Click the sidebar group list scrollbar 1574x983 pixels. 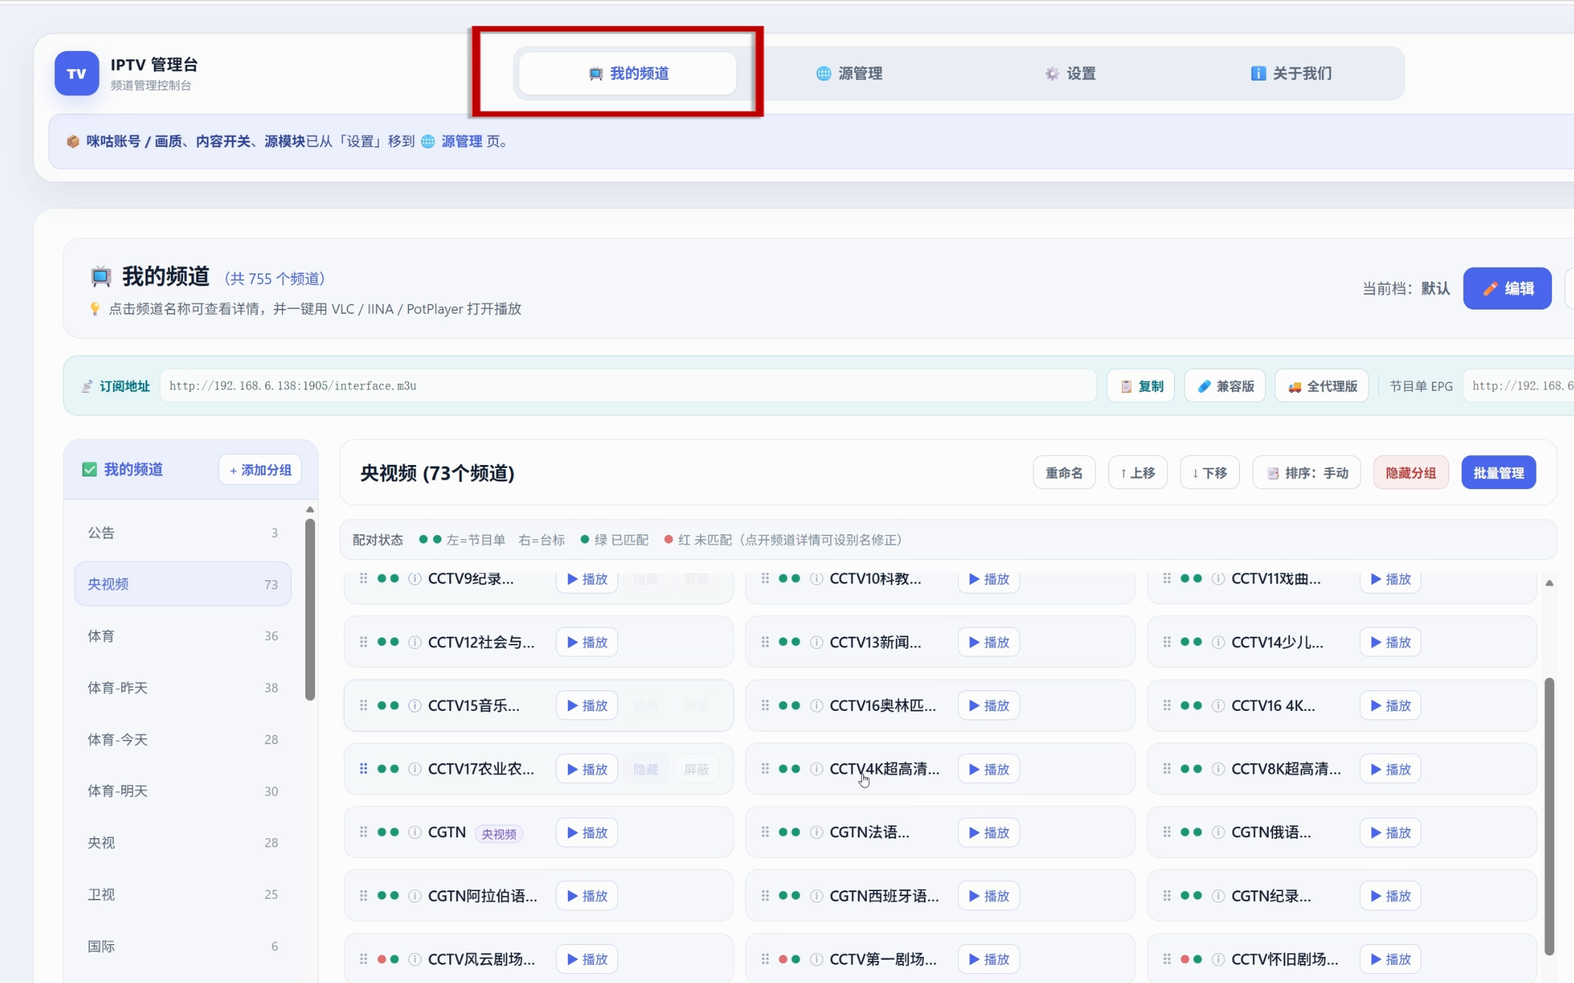click(x=309, y=609)
